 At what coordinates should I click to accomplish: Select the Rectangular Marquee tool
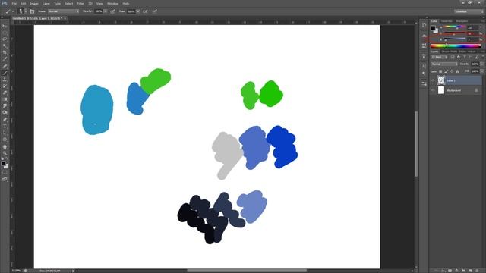[5, 33]
